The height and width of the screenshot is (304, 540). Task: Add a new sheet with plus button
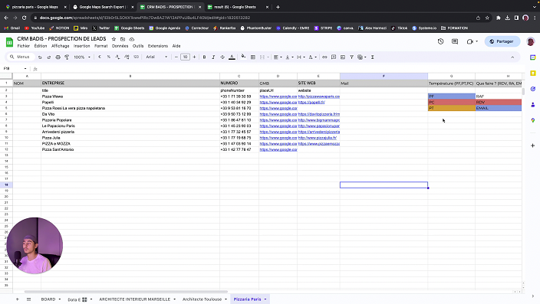[x=17, y=299]
